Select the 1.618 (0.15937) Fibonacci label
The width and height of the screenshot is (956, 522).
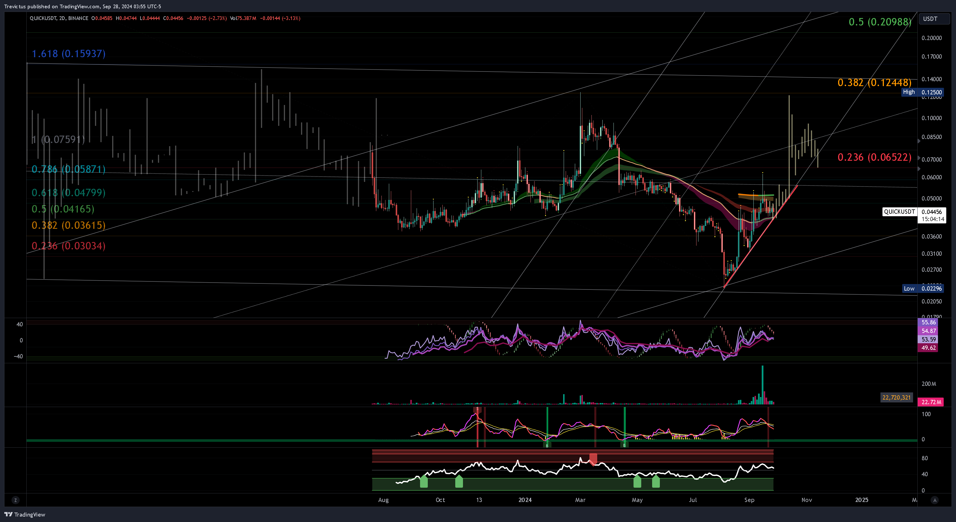point(69,54)
